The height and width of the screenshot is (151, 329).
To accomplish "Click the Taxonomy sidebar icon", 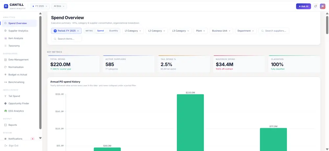I will pyautogui.click(x=6, y=46).
